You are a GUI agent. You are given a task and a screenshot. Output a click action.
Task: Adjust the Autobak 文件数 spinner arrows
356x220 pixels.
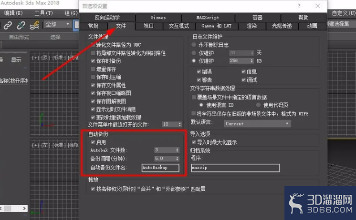point(178,150)
